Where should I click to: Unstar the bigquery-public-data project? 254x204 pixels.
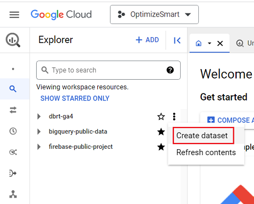point(161,132)
